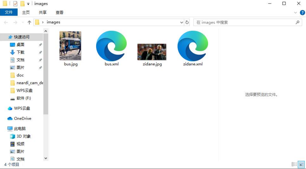Image resolution: width=306 pixels, height=169 pixels.
Task: Expand the address bar history dropdown
Action: point(181,22)
